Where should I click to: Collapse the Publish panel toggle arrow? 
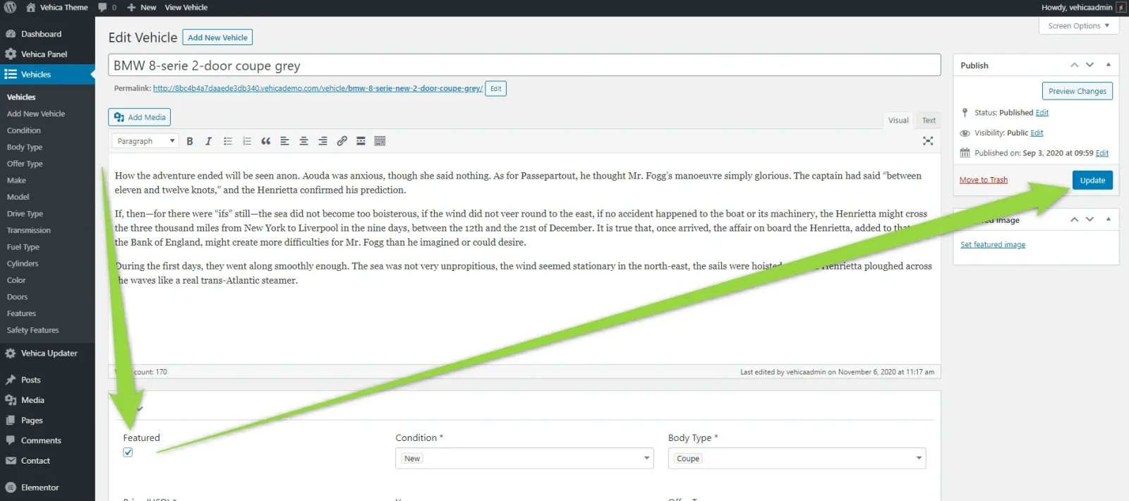tap(1109, 65)
